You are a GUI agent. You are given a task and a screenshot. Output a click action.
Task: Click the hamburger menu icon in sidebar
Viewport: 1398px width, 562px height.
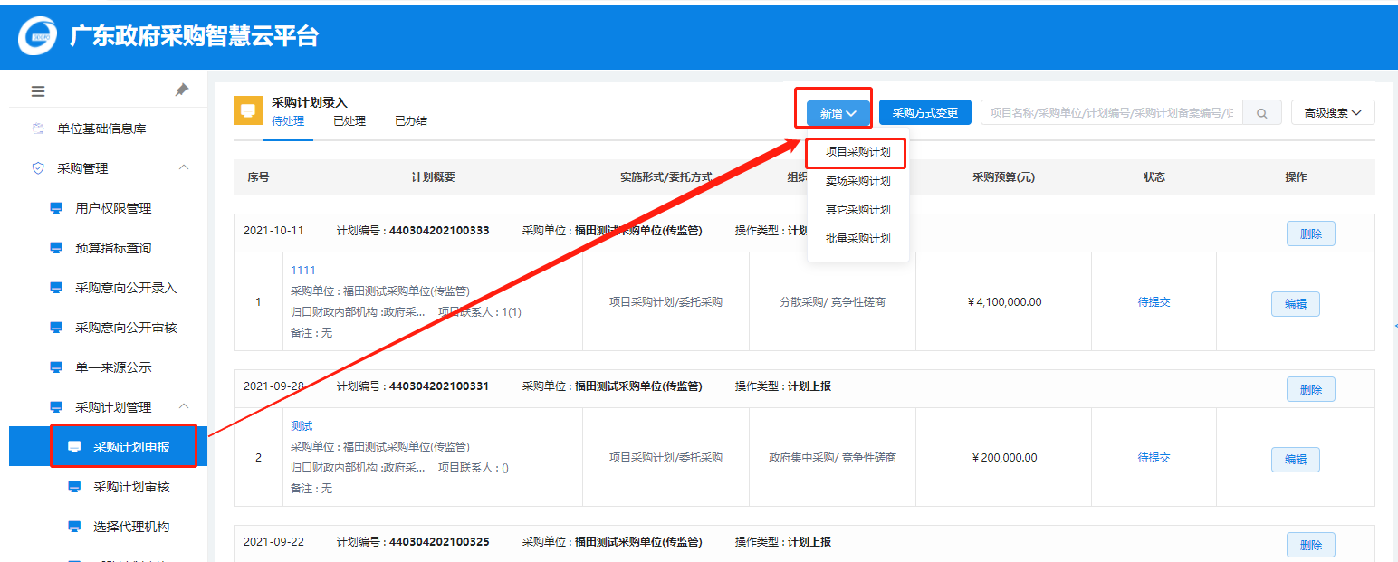point(38,91)
